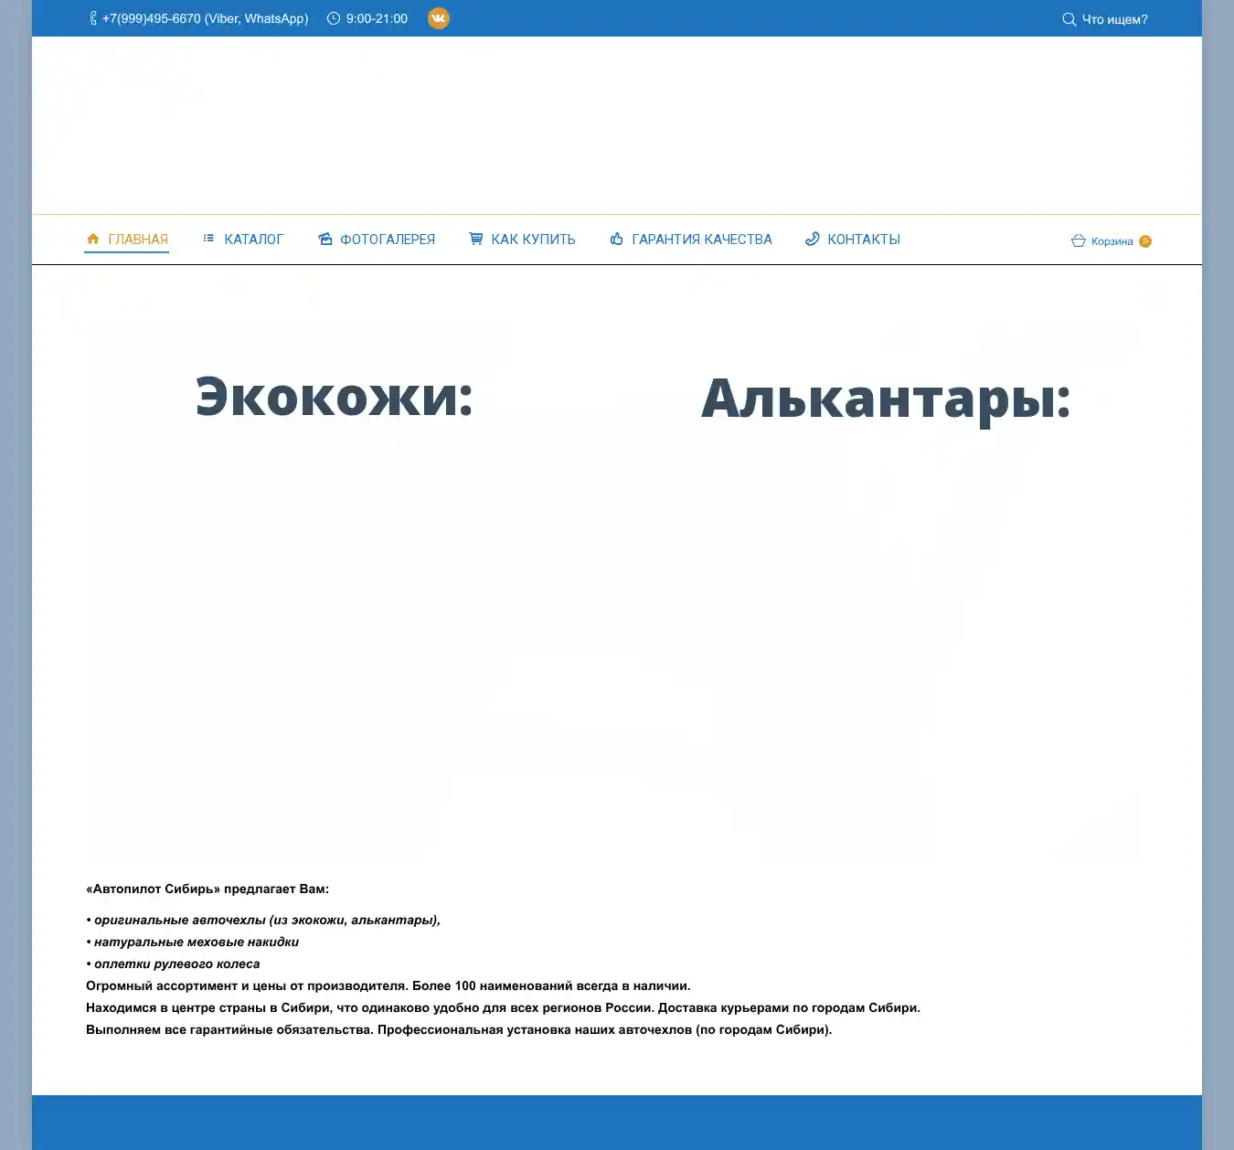Click the thumbs-up icon beside ГАРАНТИЯ КАЧЕСТВА

point(617,240)
